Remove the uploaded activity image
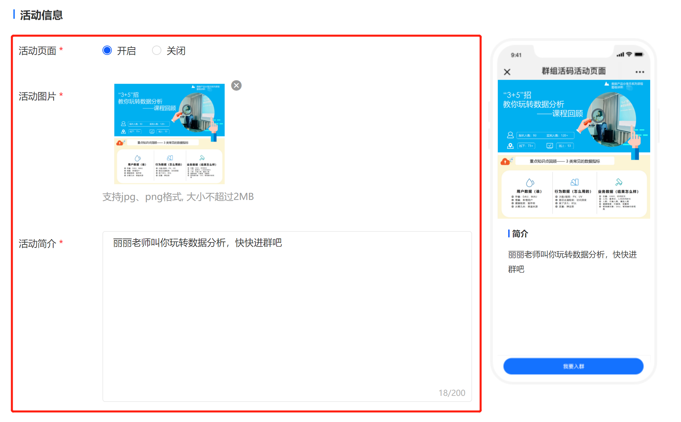Image resolution: width=681 pixels, height=422 pixels. click(236, 85)
